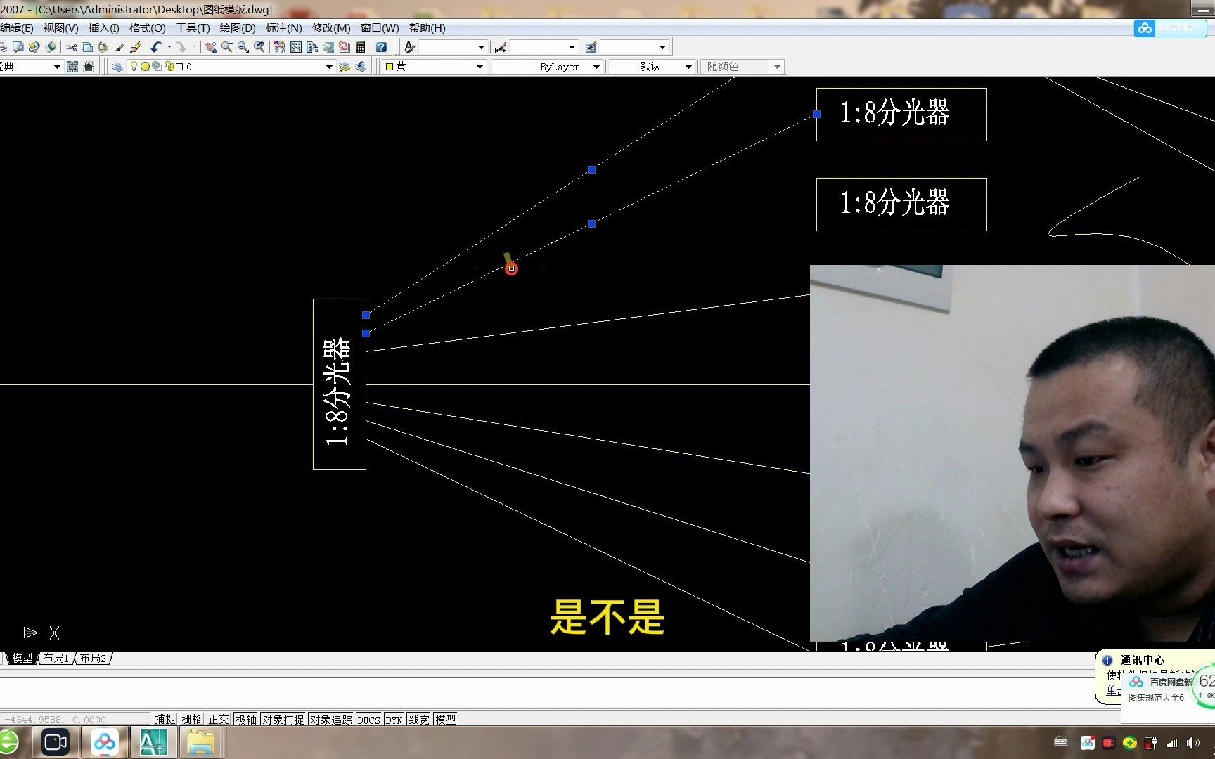Click the Paste clipboard icon
This screenshot has height=759, width=1215.
103,47
